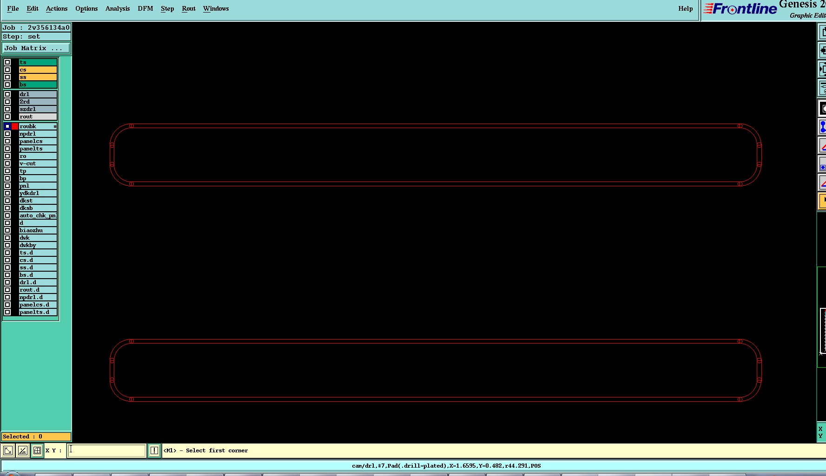Screen dimensions: 826x476
Task: Open the File menu
Action: coord(13,8)
